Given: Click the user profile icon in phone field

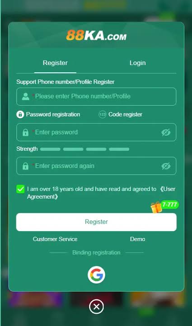Looking at the screenshot, I should pyautogui.click(x=26, y=97).
